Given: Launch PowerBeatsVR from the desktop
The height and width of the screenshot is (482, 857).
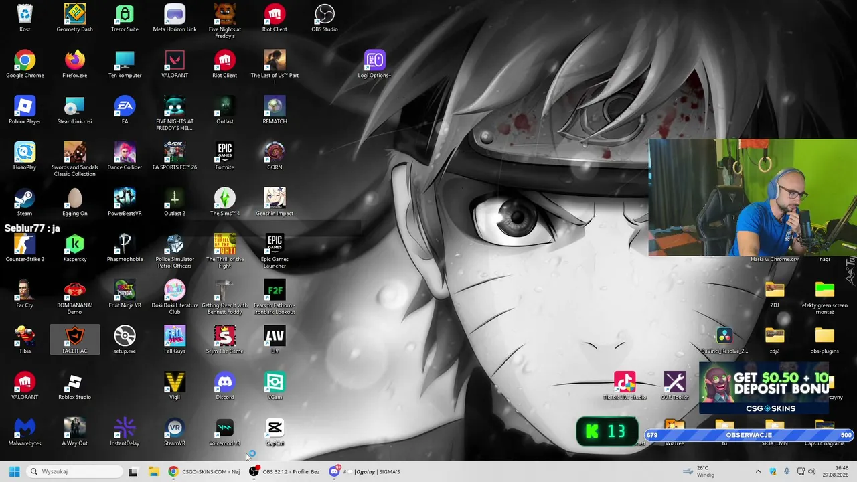Looking at the screenshot, I should click(125, 202).
